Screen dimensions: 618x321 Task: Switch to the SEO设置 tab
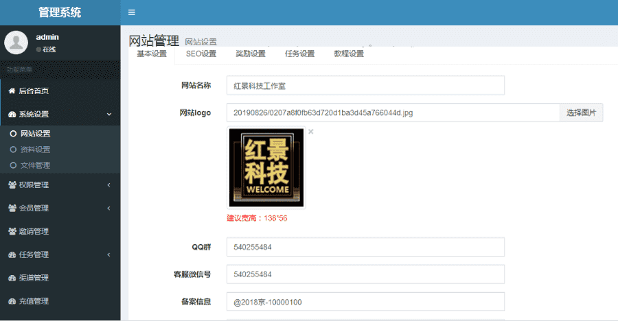(201, 54)
